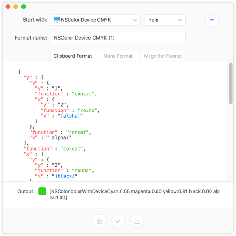Click the [black] token in the code
Image resolution: width=236 pixels, height=236 pixels.
pos(65,176)
